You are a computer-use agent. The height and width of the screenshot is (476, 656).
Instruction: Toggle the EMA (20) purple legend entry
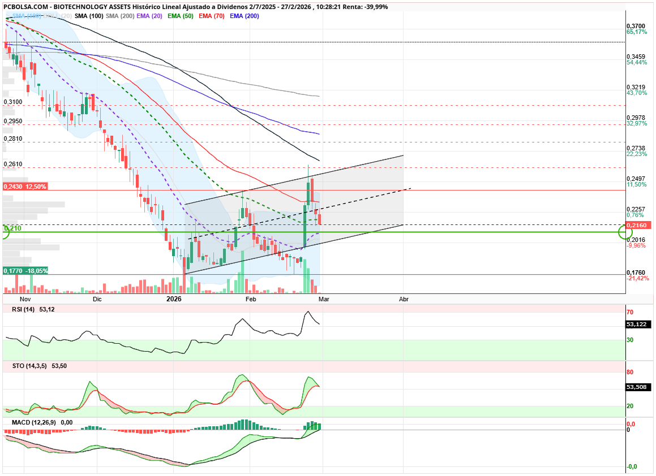(x=151, y=16)
